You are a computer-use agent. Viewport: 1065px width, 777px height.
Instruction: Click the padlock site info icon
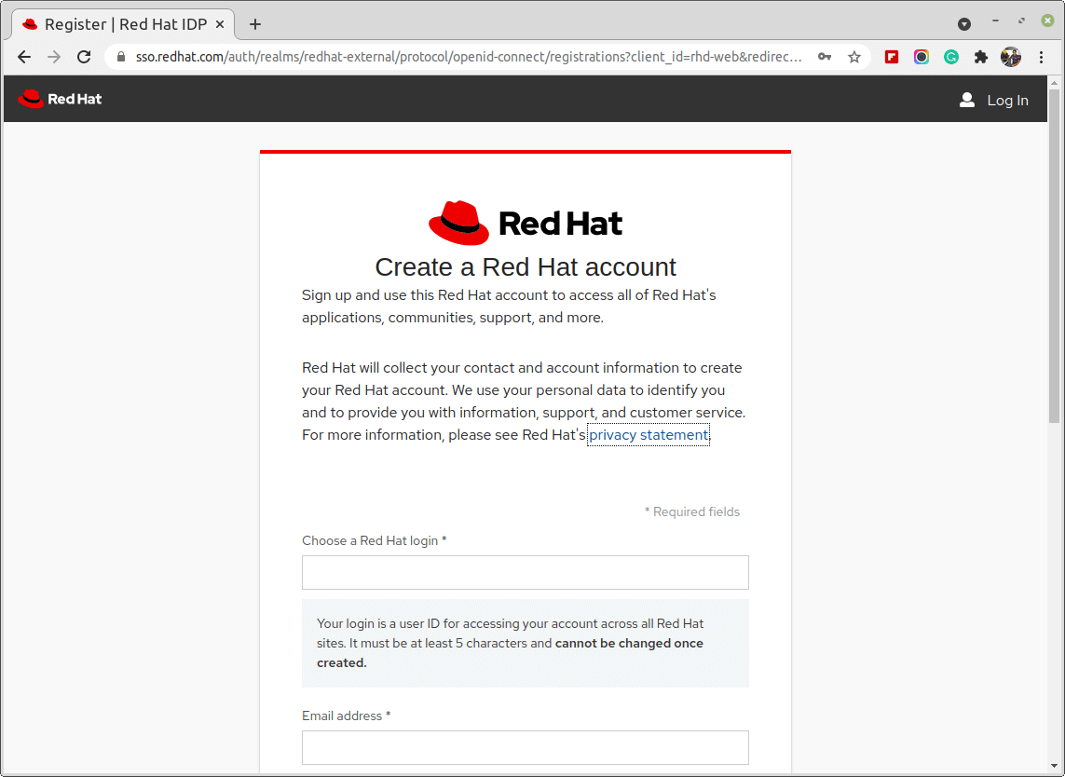(121, 57)
